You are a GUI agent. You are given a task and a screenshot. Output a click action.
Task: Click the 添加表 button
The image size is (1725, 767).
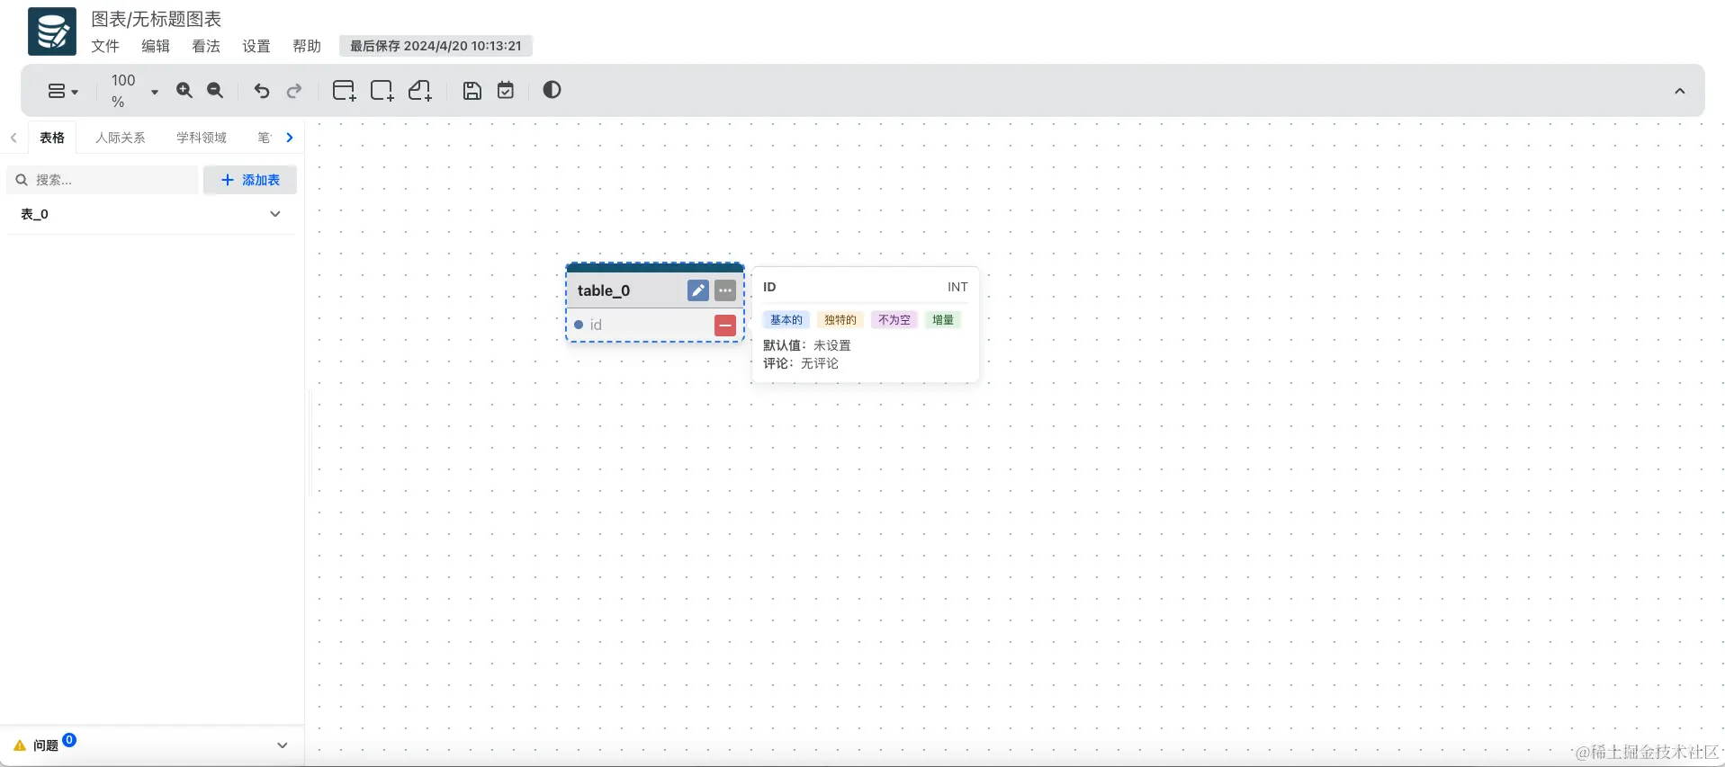(x=250, y=180)
